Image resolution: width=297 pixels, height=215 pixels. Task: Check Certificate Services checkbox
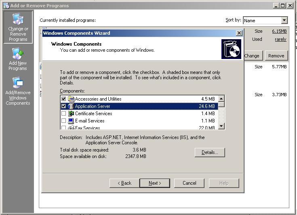64,114
